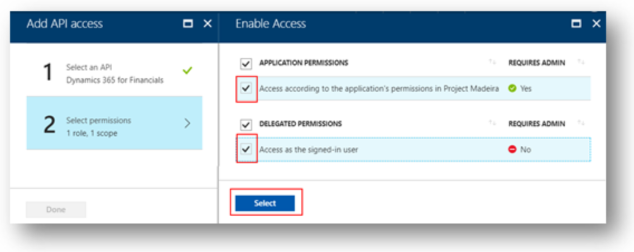This screenshot has height=252, width=634.
Task: Sort by Delegated Permissions column arrows
Action: pyautogui.click(x=492, y=123)
